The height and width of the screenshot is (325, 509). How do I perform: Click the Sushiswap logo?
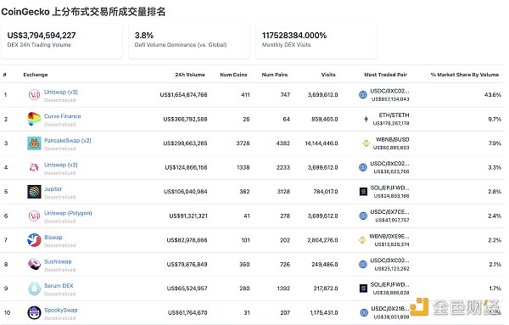34,264
